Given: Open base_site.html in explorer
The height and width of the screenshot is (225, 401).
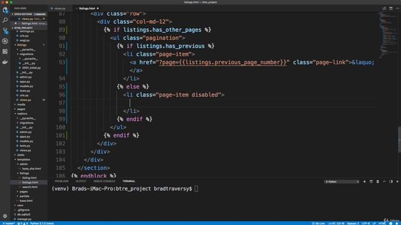Looking at the screenshot, I should (x=31, y=169).
